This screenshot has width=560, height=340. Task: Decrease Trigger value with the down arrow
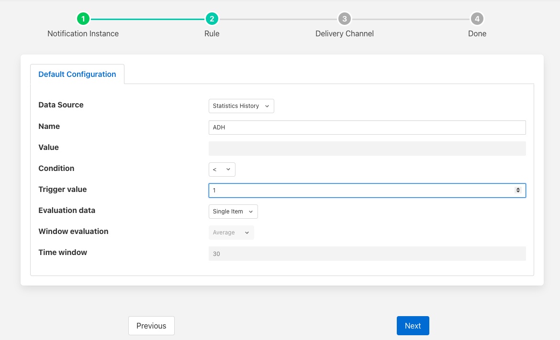pos(518,192)
